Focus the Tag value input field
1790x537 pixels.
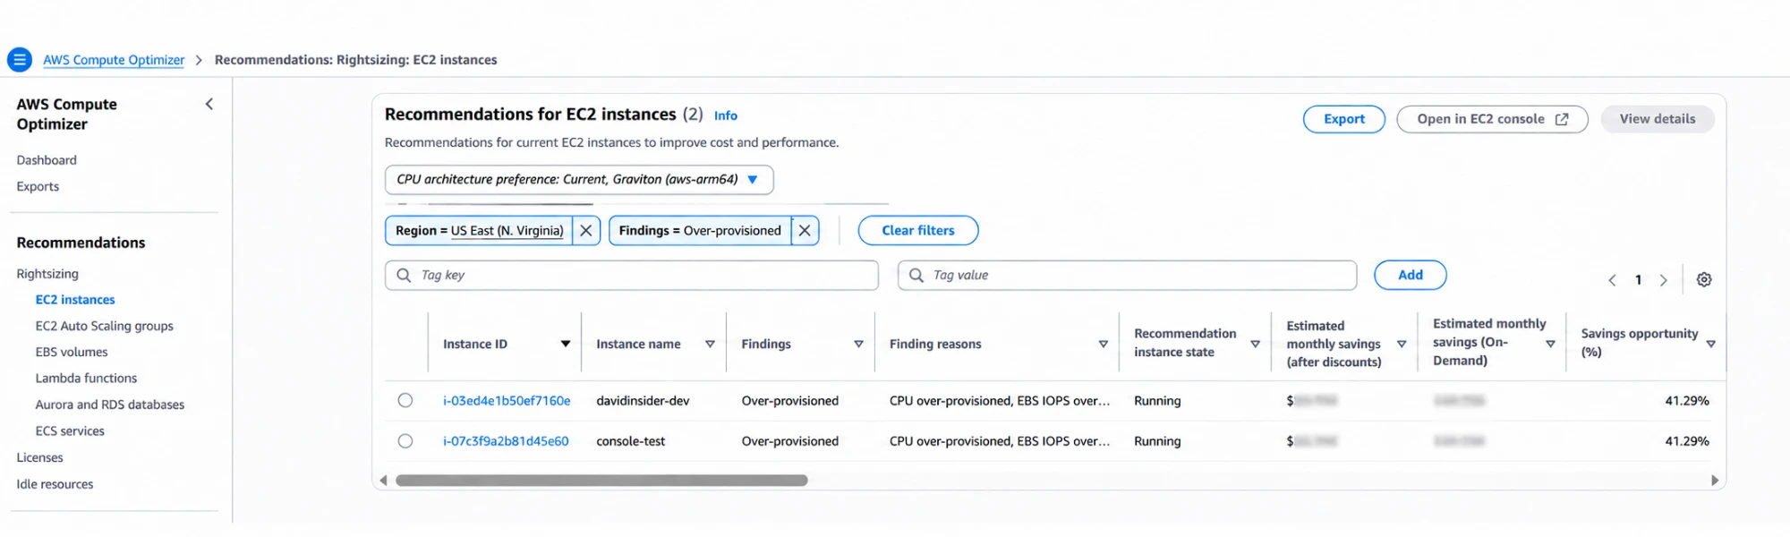coord(1128,275)
